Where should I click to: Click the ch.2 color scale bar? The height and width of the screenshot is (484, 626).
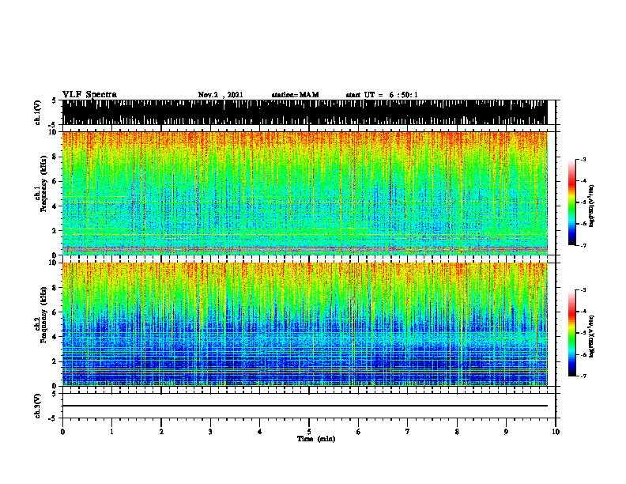tap(571, 333)
